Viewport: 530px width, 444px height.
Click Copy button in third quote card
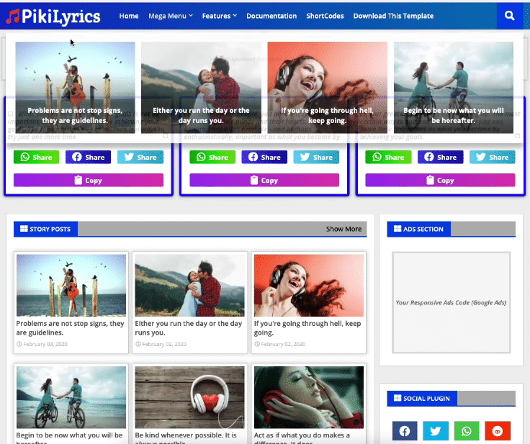pyautogui.click(x=441, y=180)
